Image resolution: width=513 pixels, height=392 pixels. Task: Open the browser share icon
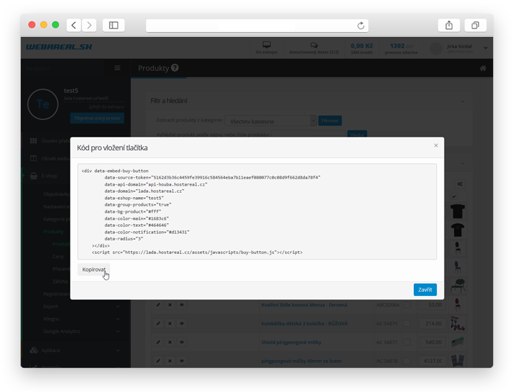[x=449, y=25]
